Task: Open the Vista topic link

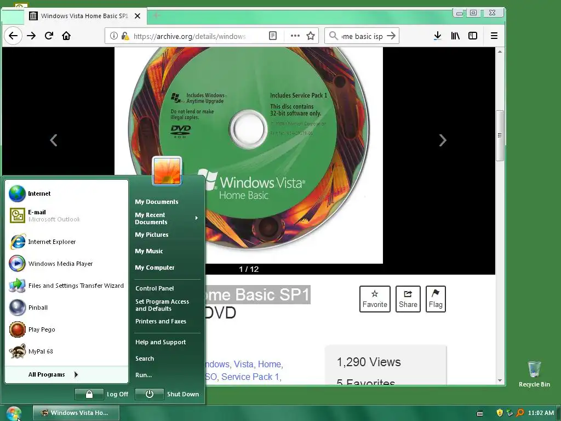Action: (x=244, y=364)
